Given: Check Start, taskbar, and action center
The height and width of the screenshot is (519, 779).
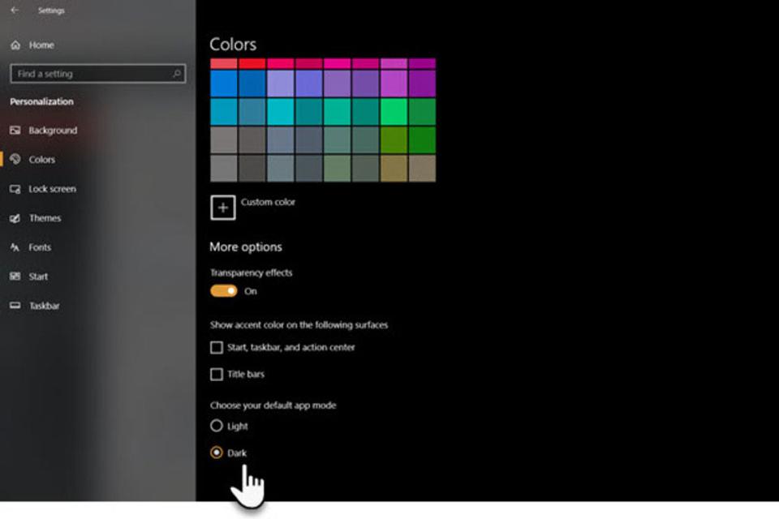Looking at the screenshot, I should pyautogui.click(x=217, y=347).
